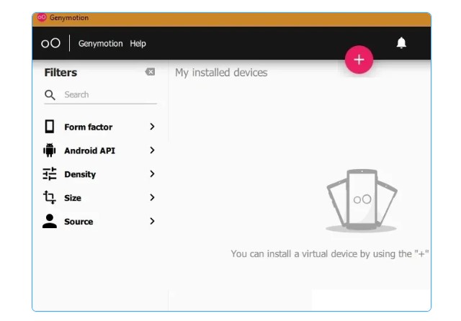Screen dimensions: 461x321
Task: Open the Help menu
Action: click(138, 43)
